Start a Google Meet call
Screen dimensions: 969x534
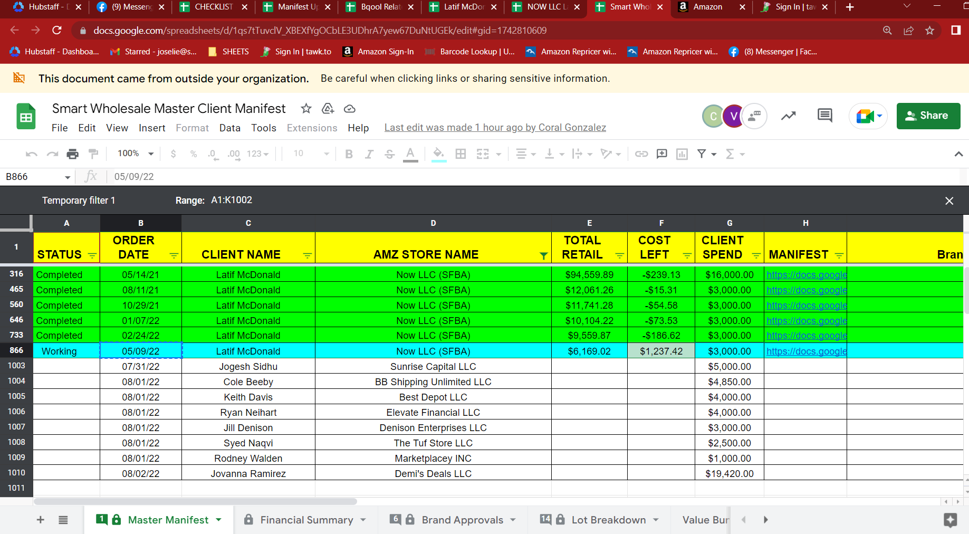(868, 116)
